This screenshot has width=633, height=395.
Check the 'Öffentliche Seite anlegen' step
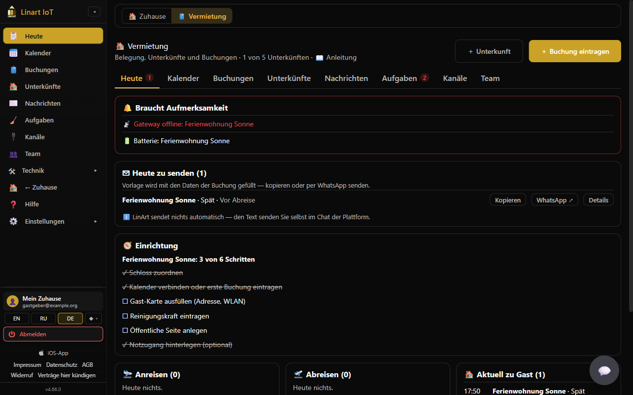point(165,330)
